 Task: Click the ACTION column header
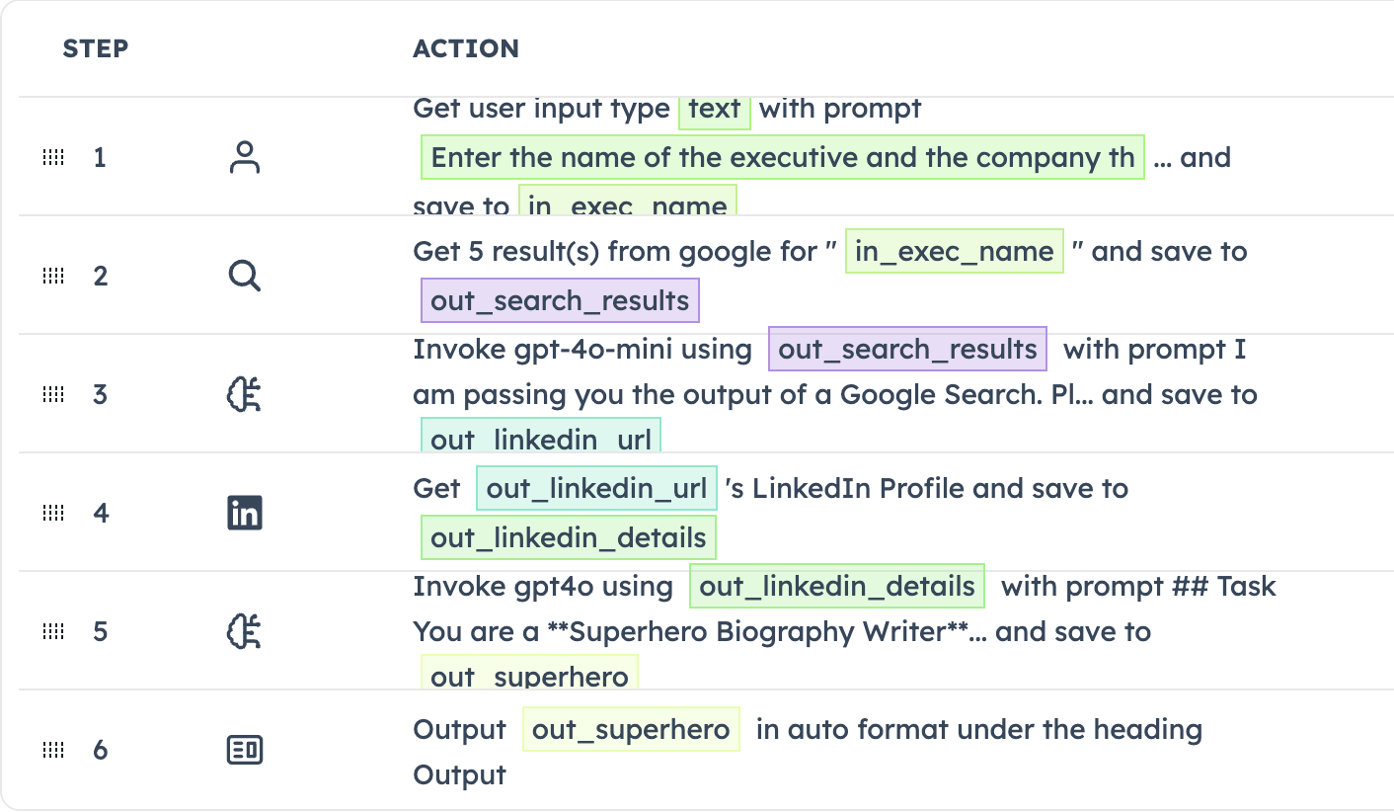point(465,48)
